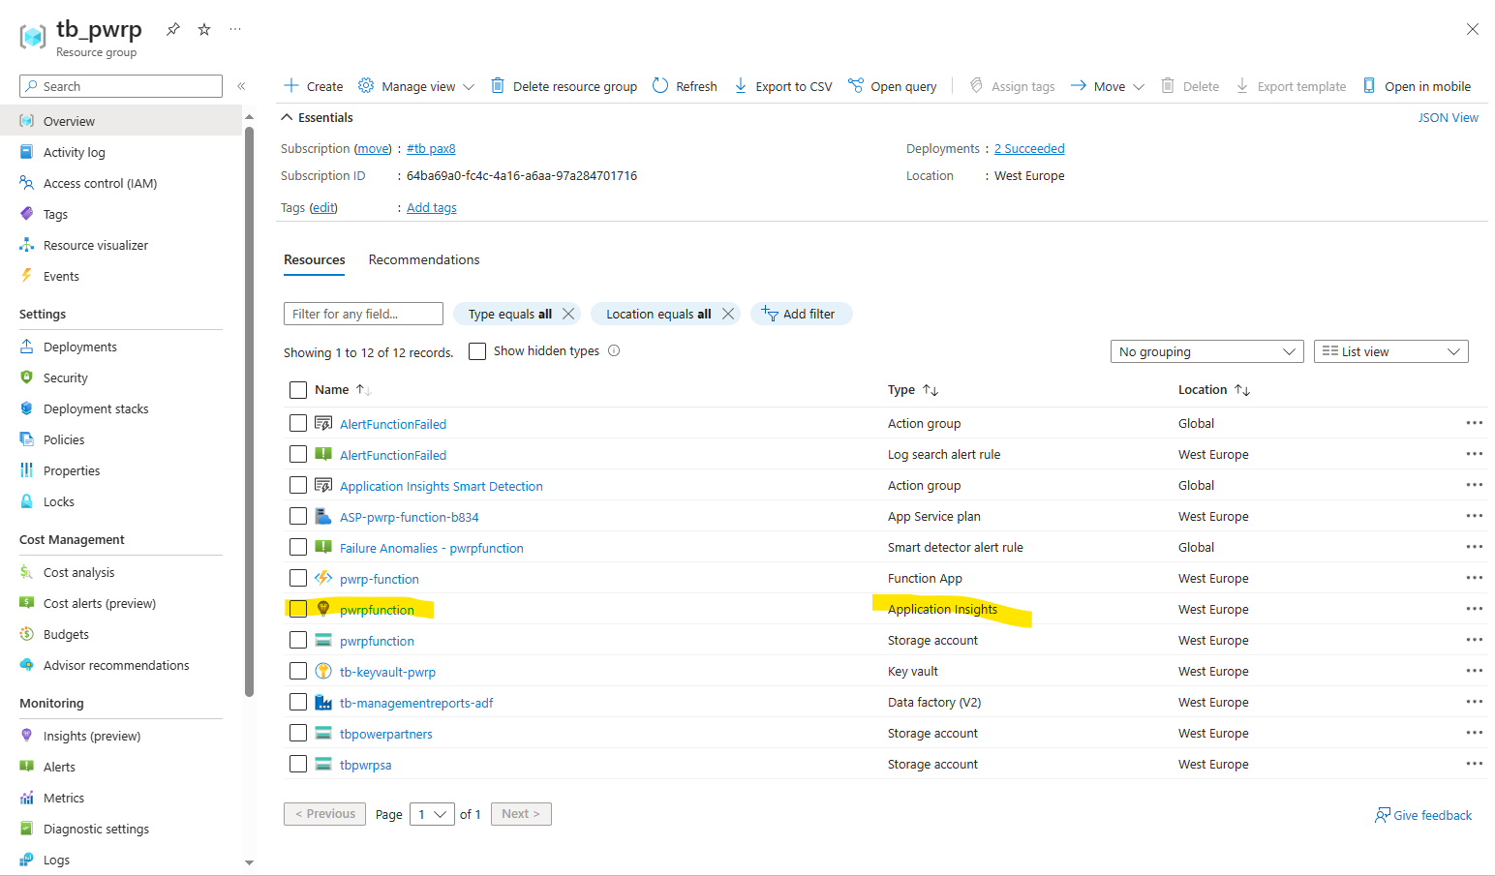
Task: Open the List view dropdown
Action: 1391,351
